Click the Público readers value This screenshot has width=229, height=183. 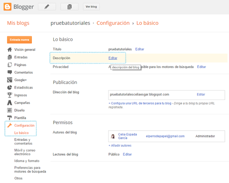[x=114, y=154]
